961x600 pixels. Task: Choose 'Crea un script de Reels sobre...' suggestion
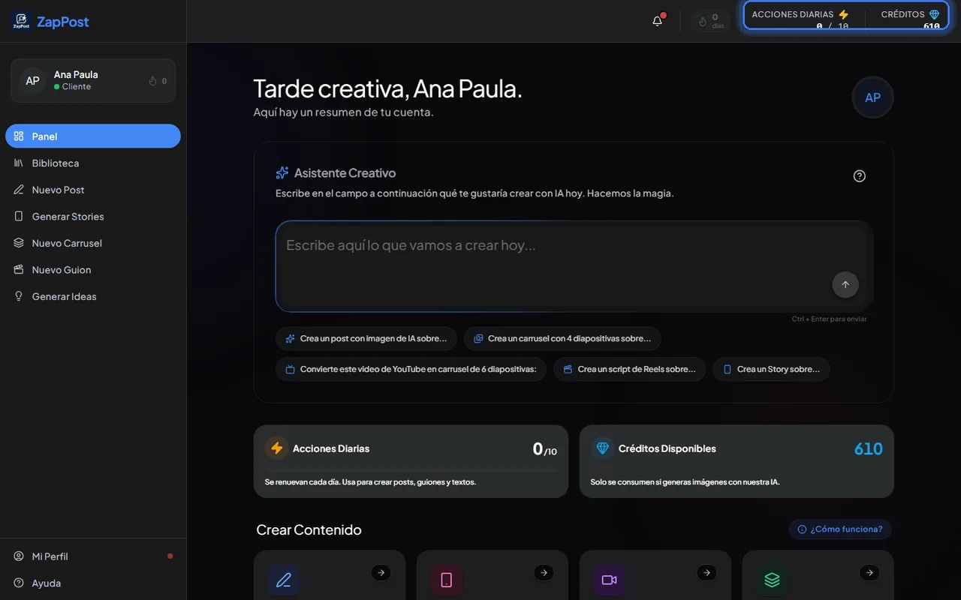629,369
